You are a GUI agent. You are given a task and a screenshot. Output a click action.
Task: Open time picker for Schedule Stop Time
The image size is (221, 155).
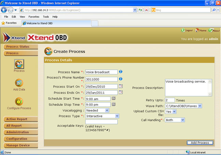114,104
